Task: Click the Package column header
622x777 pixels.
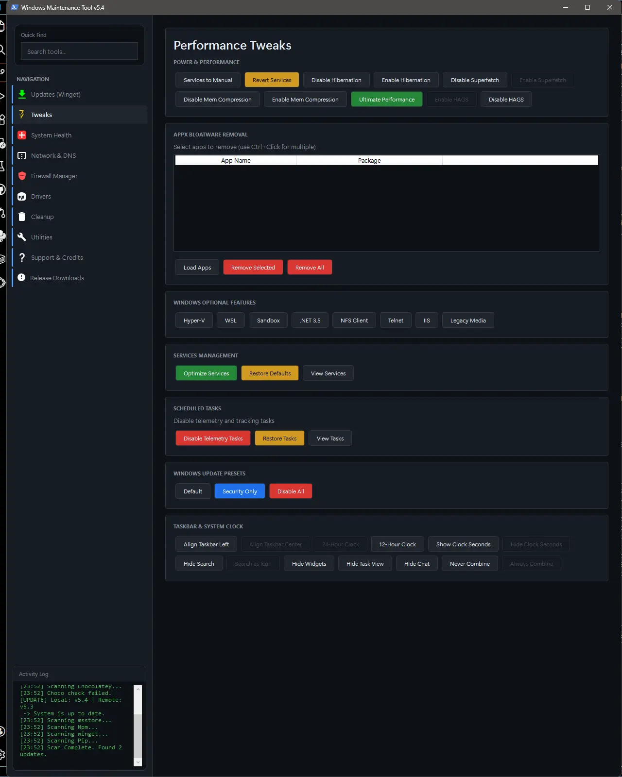Action: click(369, 161)
